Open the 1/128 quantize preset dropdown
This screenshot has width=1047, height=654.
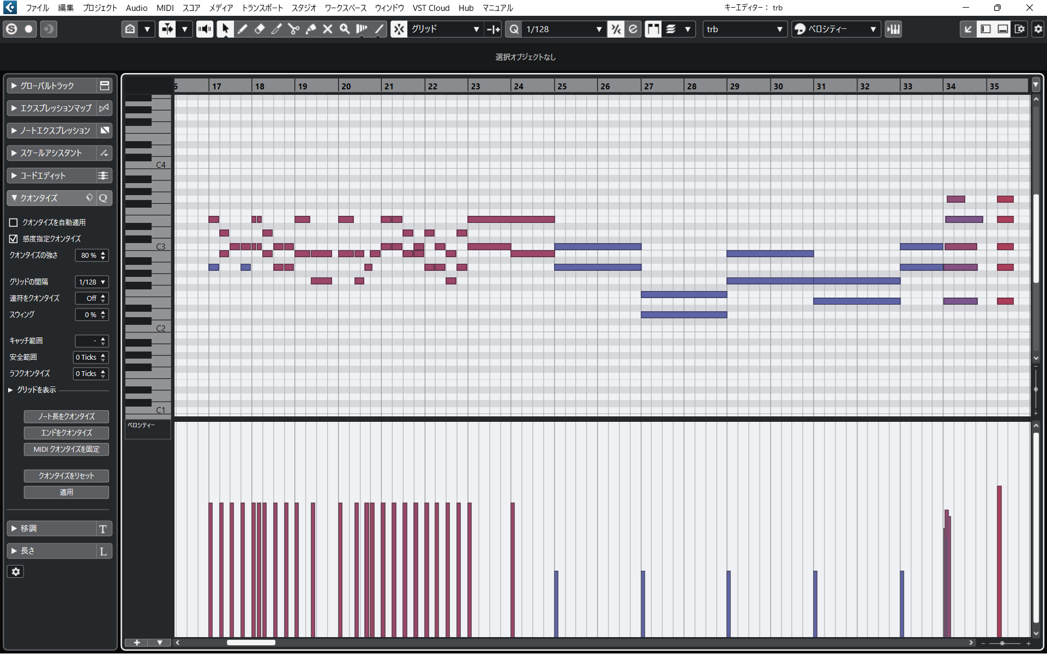pos(564,29)
